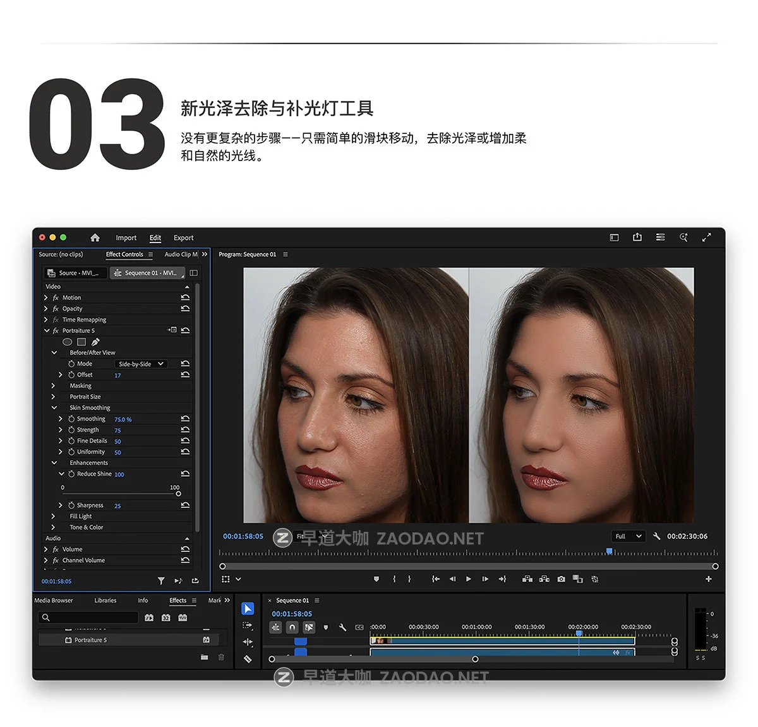The width and height of the screenshot is (758, 727).
Task: Open Portraiture 5 setup dialog icon
Action: tap(172, 330)
